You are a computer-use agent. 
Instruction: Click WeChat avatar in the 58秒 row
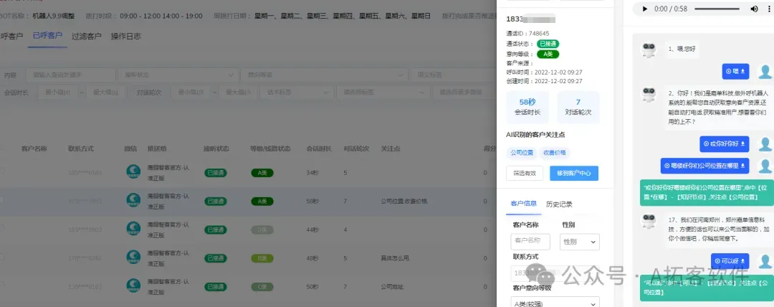pos(133,200)
